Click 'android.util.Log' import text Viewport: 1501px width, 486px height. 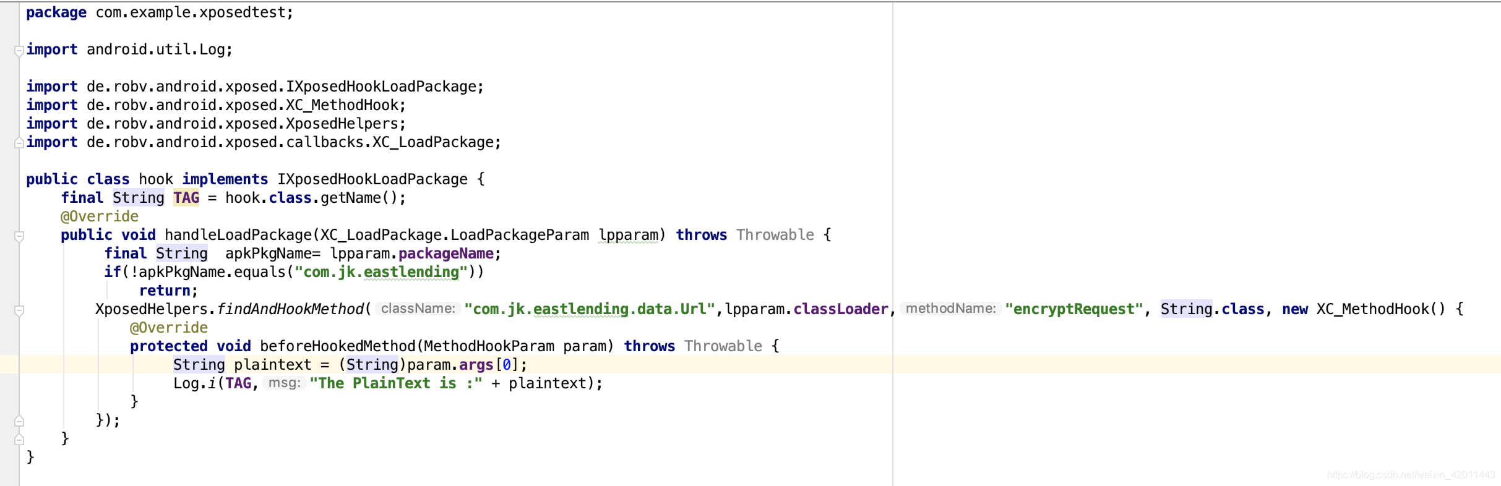point(155,49)
